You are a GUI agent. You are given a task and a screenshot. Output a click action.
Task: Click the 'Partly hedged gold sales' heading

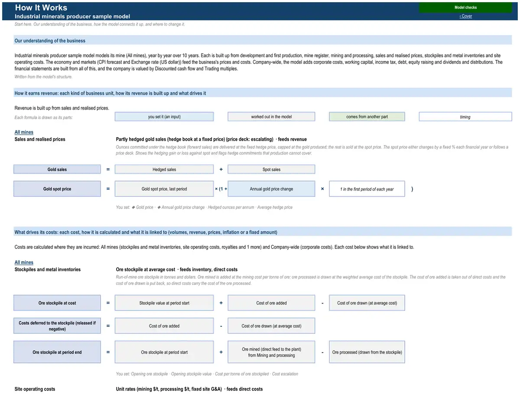pos(211,139)
